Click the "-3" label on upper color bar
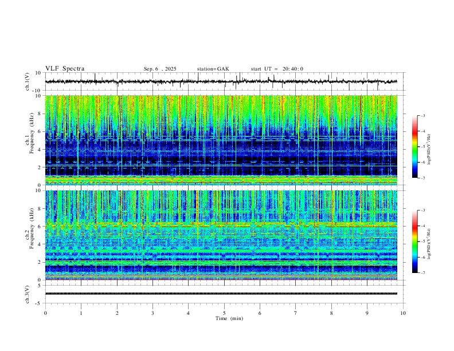This screenshot has width=454, height=351. [422, 115]
